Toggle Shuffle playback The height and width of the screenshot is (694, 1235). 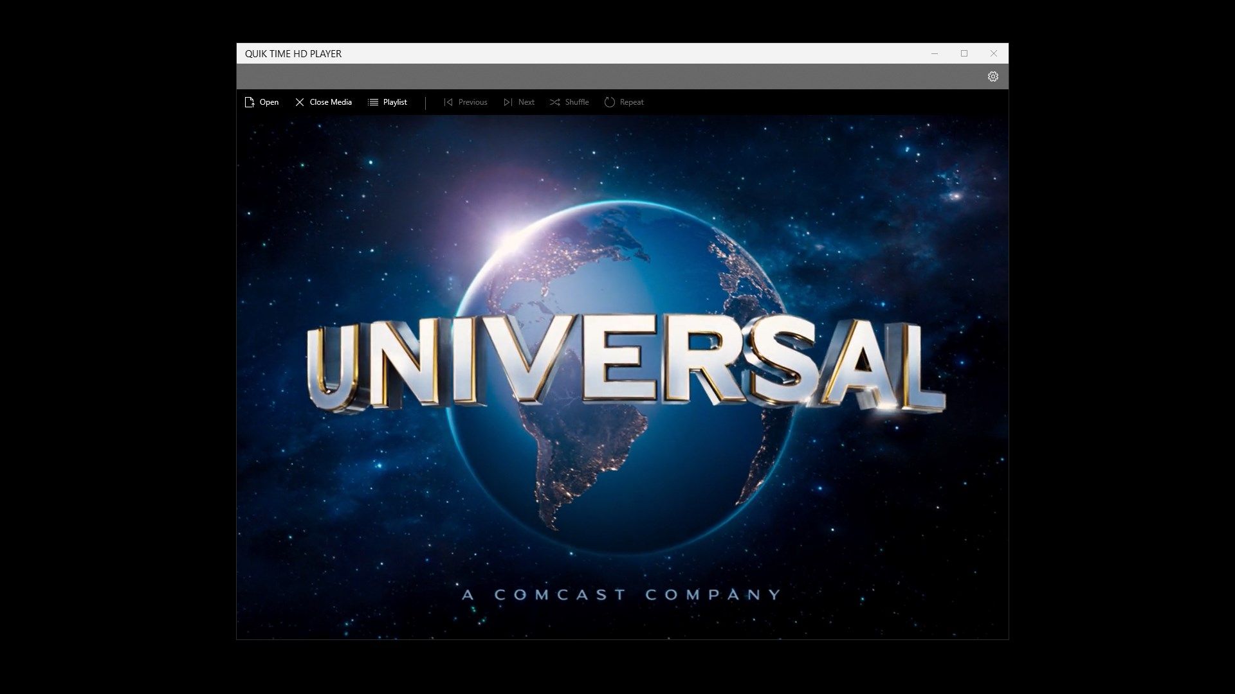(x=569, y=102)
